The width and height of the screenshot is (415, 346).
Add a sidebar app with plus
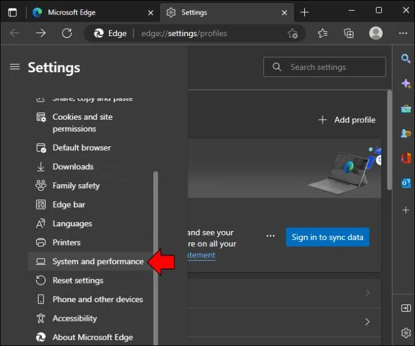click(406, 210)
